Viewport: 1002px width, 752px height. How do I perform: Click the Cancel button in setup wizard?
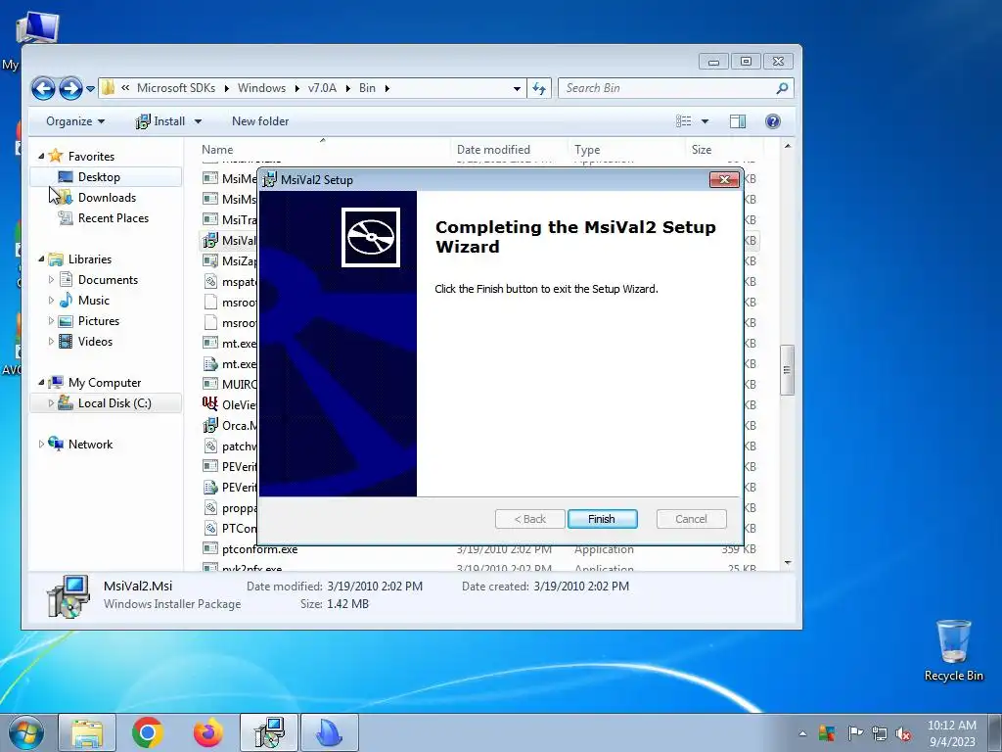click(x=691, y=519)
